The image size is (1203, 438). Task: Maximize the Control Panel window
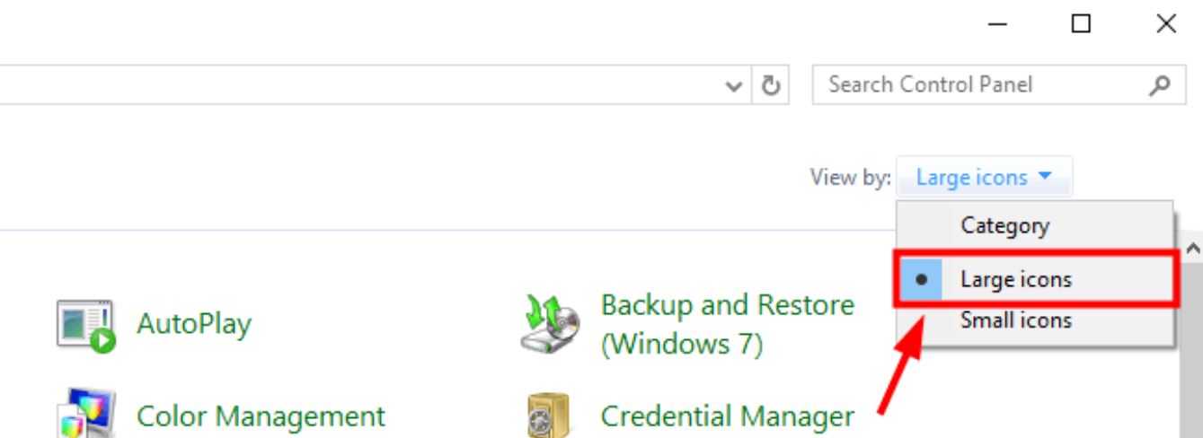click(x=1081, y=24)
